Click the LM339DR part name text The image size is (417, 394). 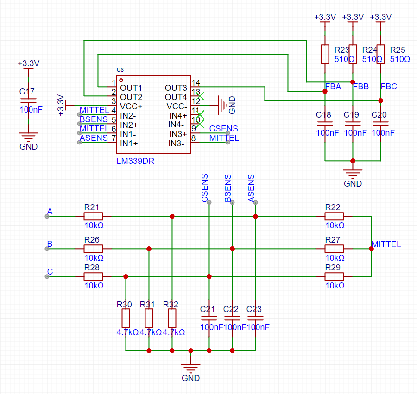(135, 161)
